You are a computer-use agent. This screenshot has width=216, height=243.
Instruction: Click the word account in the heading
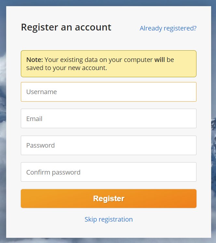point(93,27)
